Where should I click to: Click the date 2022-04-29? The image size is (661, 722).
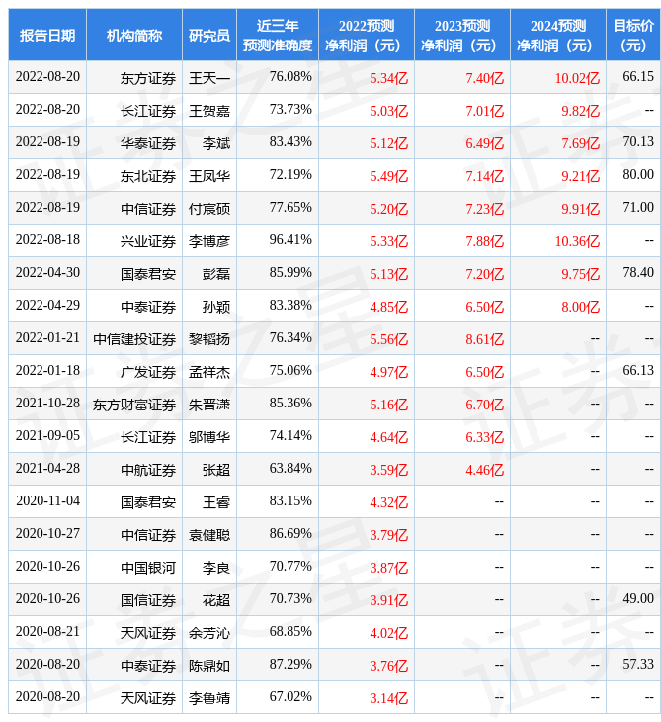click(x=47, y=306)
